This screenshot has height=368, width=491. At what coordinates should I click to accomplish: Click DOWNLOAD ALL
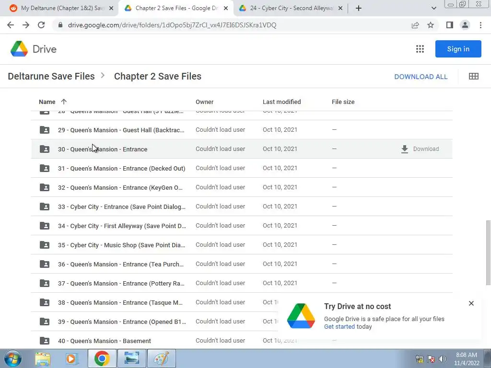(x=421, y=77)
